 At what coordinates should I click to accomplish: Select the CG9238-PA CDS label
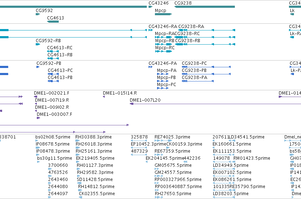tap(195, 78)
